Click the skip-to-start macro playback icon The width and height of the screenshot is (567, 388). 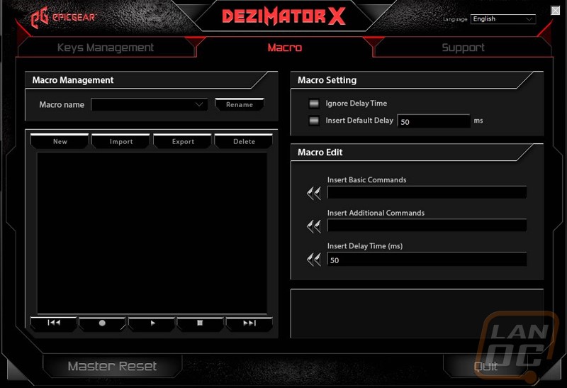[54, 323]
